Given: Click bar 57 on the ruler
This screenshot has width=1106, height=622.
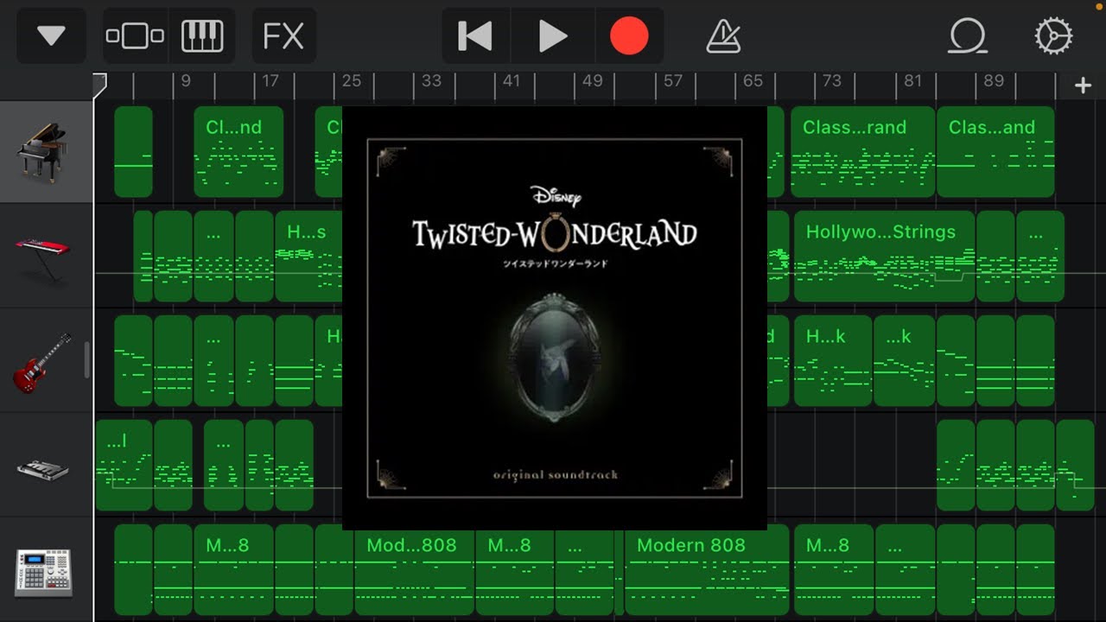Looking at the screenshot, I should 672,81.
